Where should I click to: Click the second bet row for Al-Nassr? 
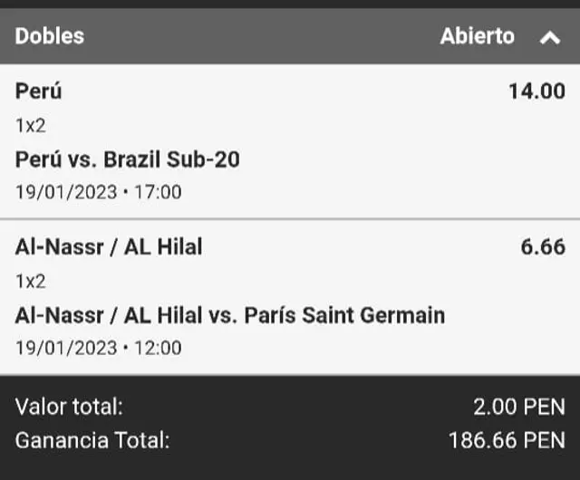point(290,297)
